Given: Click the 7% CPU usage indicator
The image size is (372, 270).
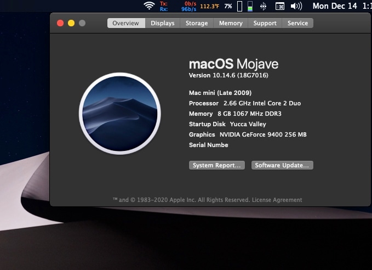Looking at the screenshot, I should (228, 6).
